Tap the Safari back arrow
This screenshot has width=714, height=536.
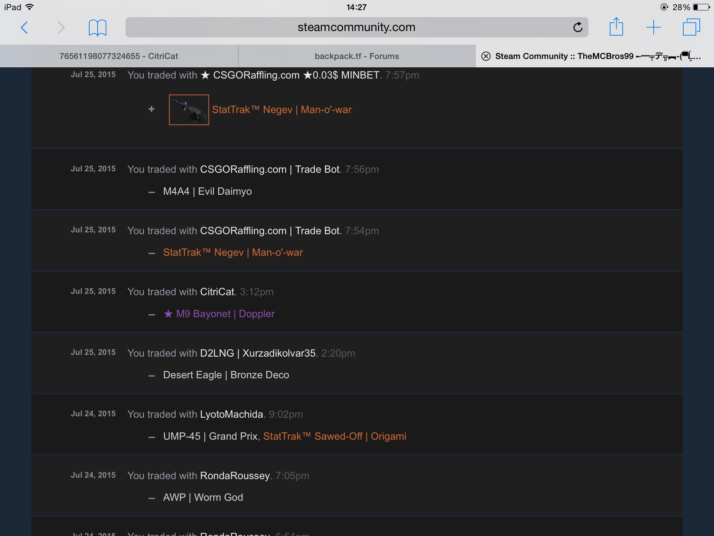(24, 28)
